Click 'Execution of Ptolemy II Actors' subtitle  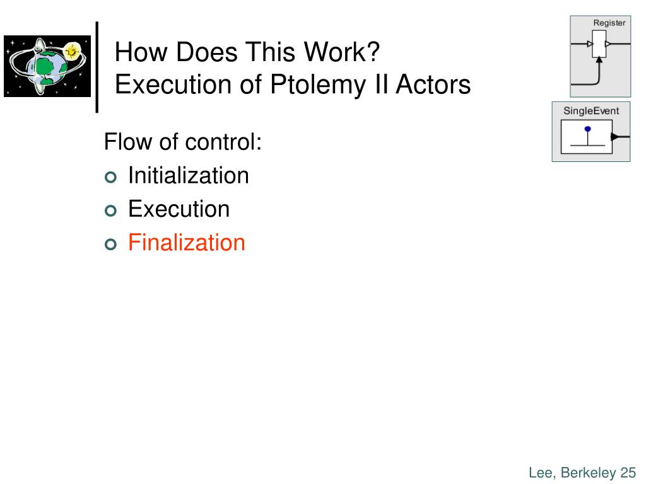coord(293,84)
